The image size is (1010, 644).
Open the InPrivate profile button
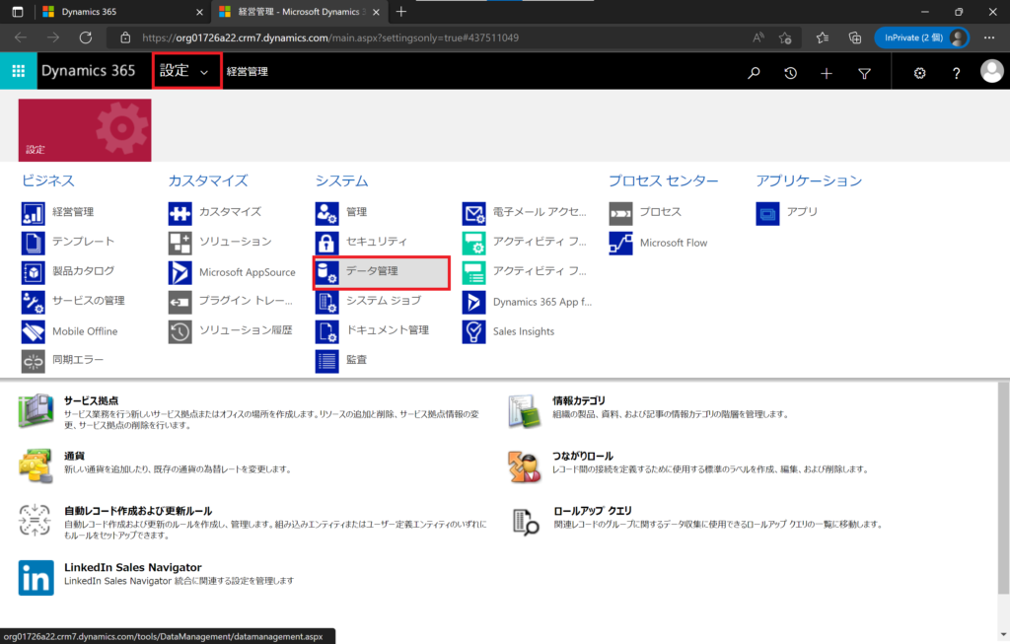coord(921,38)
